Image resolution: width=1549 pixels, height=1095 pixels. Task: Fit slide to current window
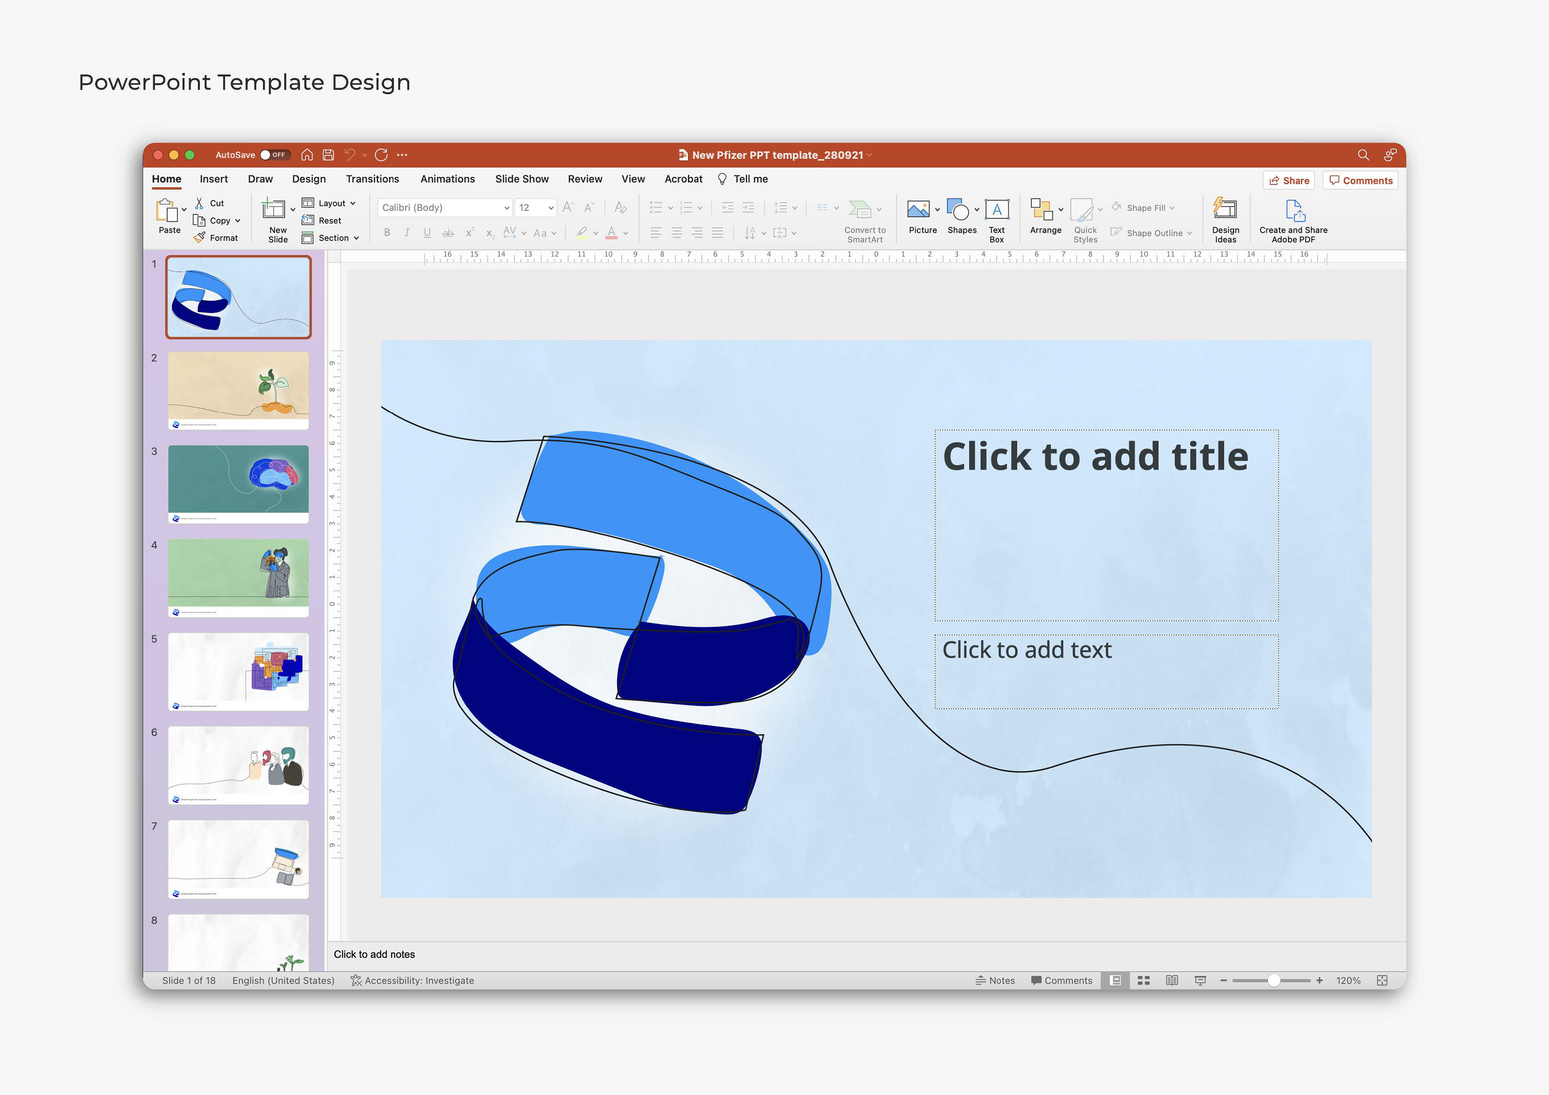point(1382,980)
